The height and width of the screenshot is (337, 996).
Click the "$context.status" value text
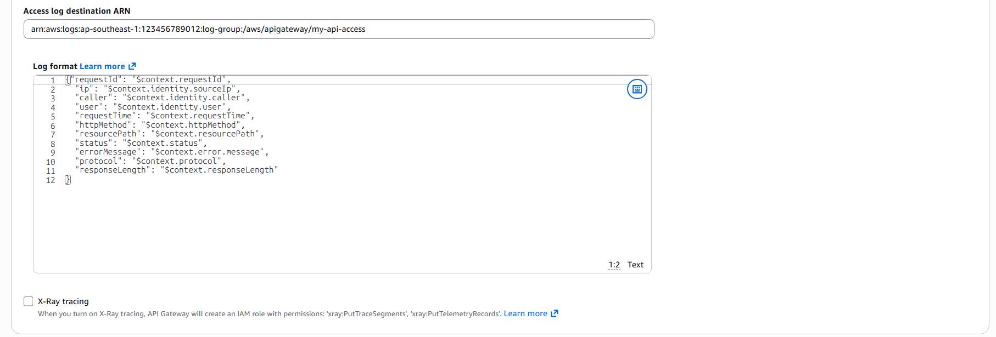(162, 143)
